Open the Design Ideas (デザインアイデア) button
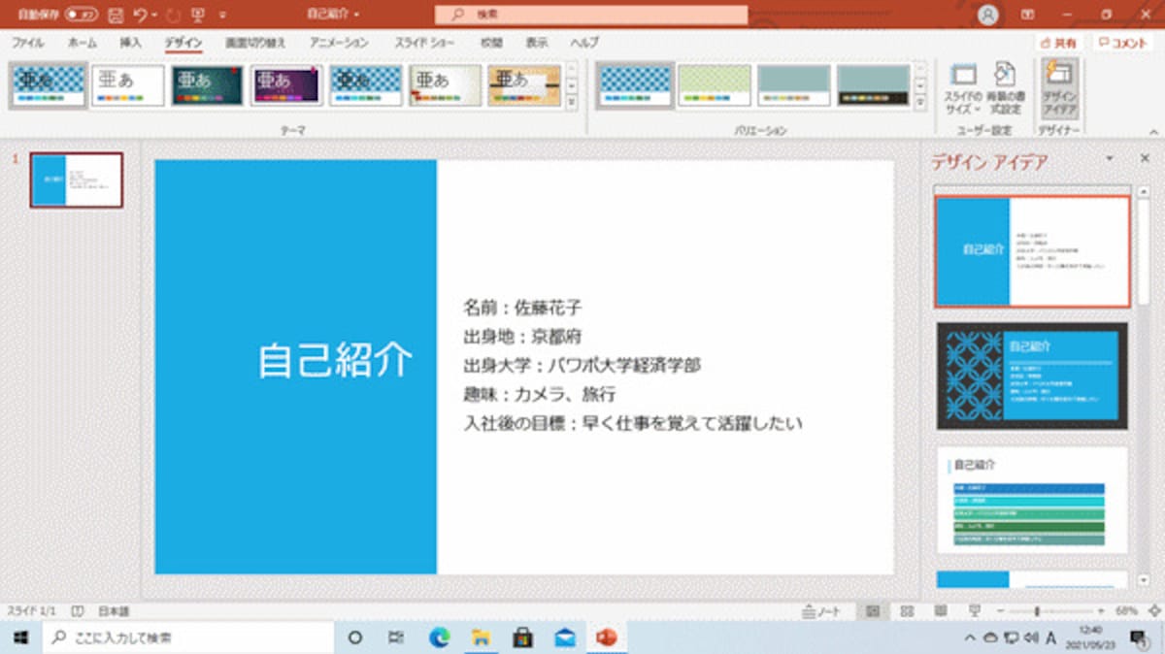 [x=1058, y=87]
